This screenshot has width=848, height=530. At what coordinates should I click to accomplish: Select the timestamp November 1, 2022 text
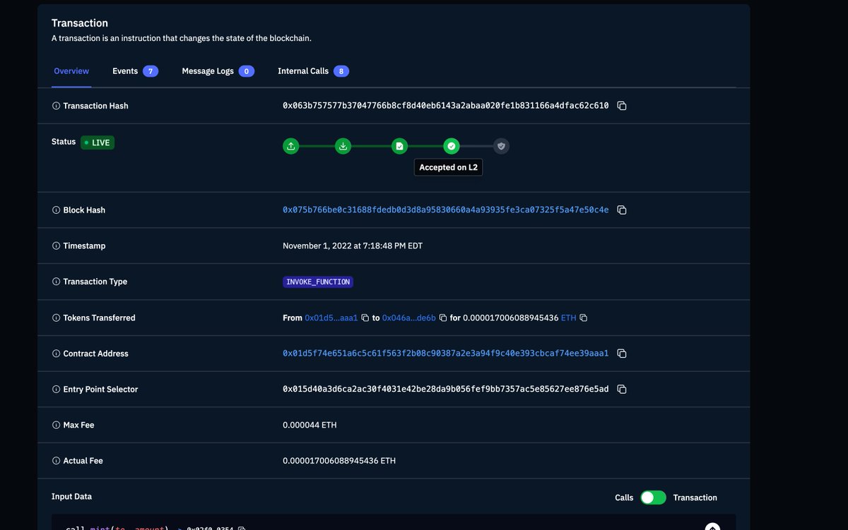[x=353, y=246]
